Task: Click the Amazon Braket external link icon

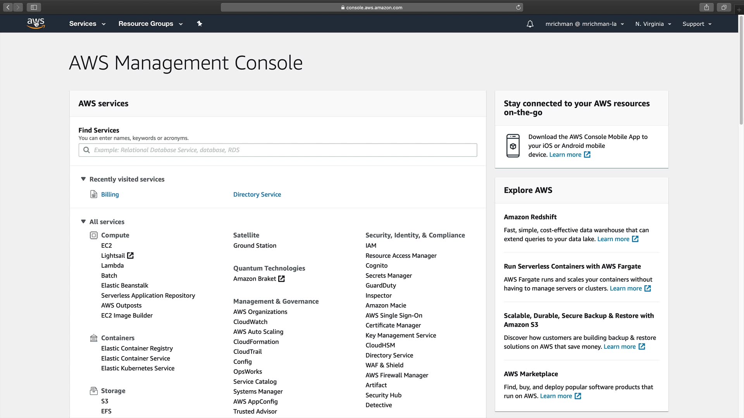Action: pyautogui.click(x=281, y=279)
